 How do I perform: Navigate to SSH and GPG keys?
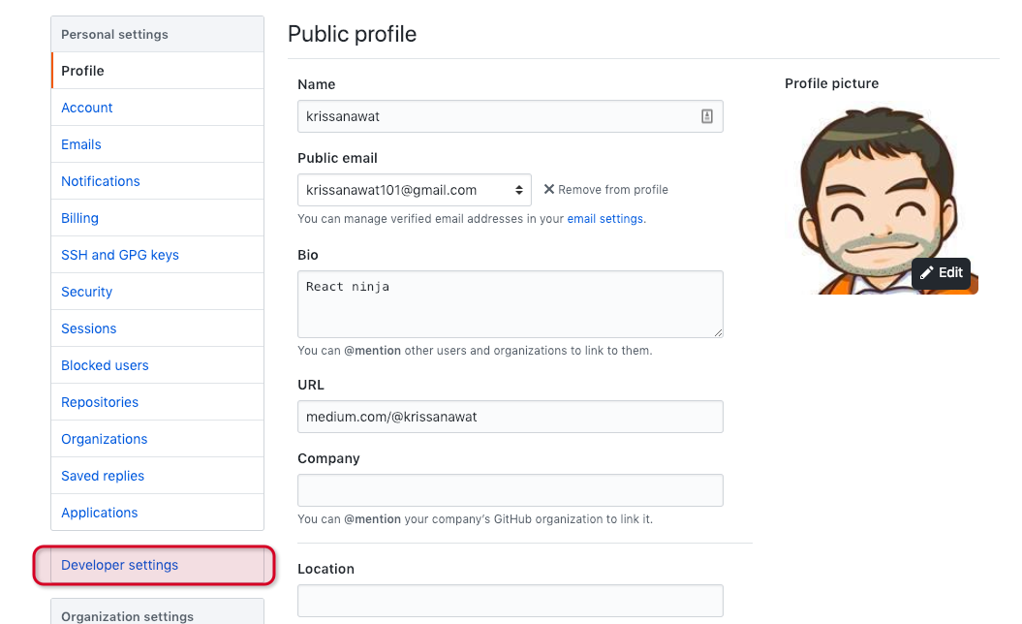pos(120,255)
